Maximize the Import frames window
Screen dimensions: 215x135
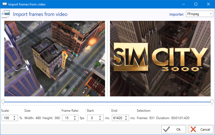196,4
